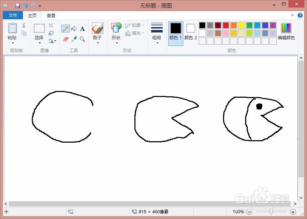Pick the pink palette swatch

click(x=226, y=33)
